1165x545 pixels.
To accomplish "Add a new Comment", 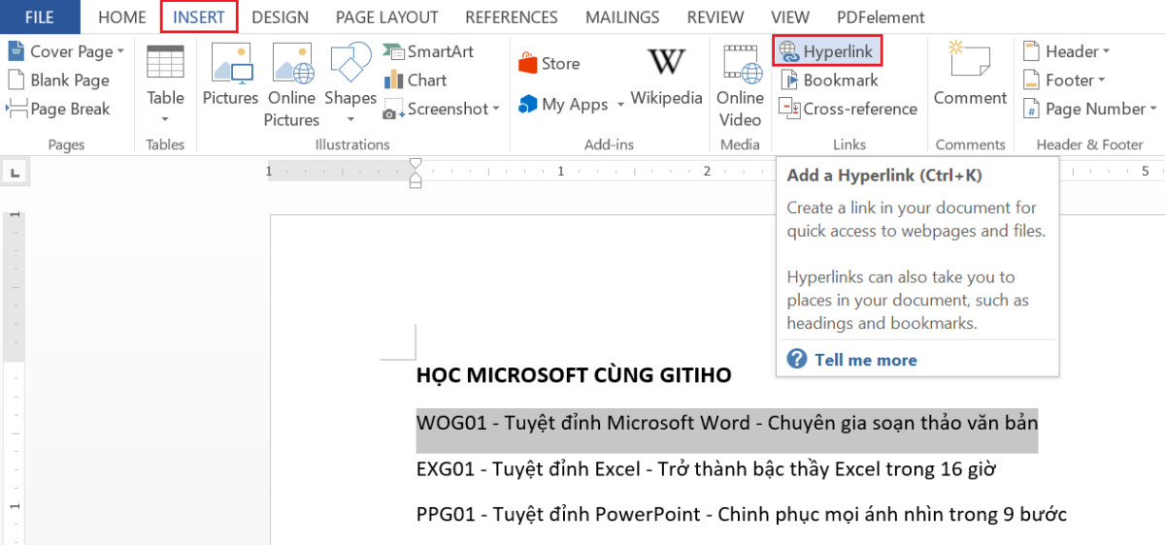I will (x=970, y=74).
